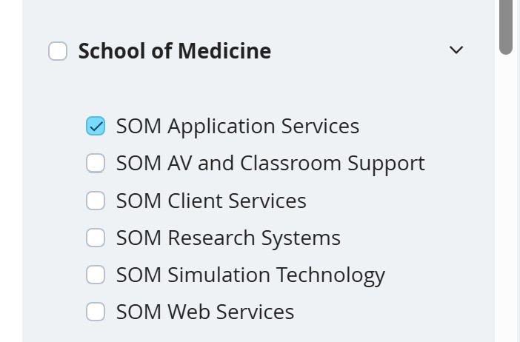This screenshot has width=520, height=342.
Task: Click empty panel space under School of Medicine
Action: pos(259,88)
